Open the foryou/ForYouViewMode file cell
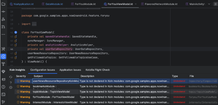Screen dimensions: 218x105 click(x=203, y=97)
